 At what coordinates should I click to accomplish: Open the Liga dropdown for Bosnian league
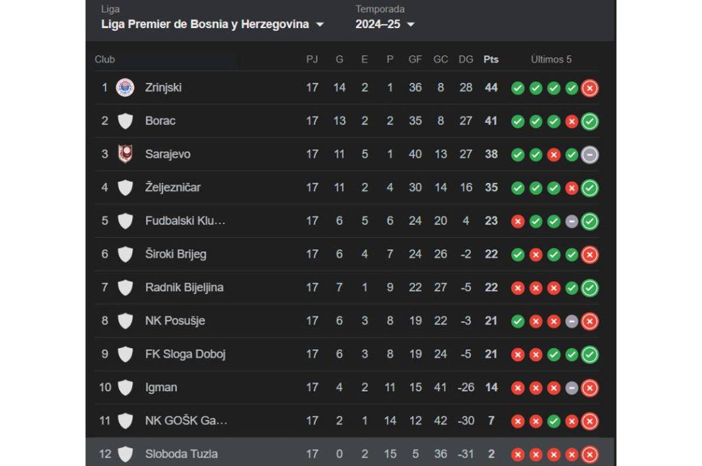tap(212, 25)
